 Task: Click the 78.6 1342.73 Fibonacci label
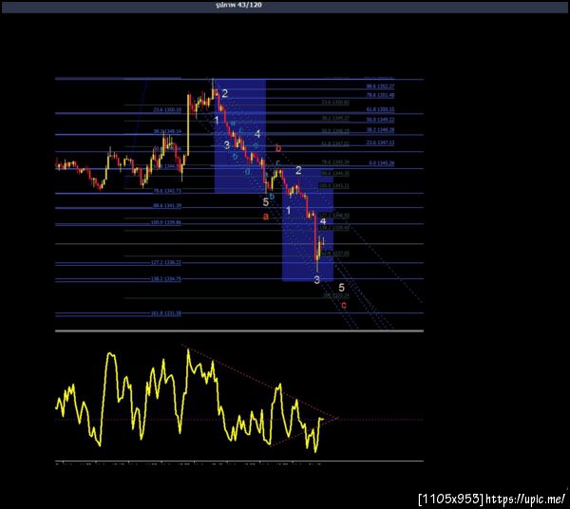coord(167,191)
